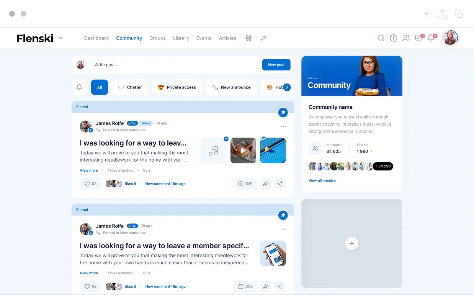Expand the Flenski logo dropdown chevron
Image resolution: width=474 pixels, height=295 pixels.
60,38
